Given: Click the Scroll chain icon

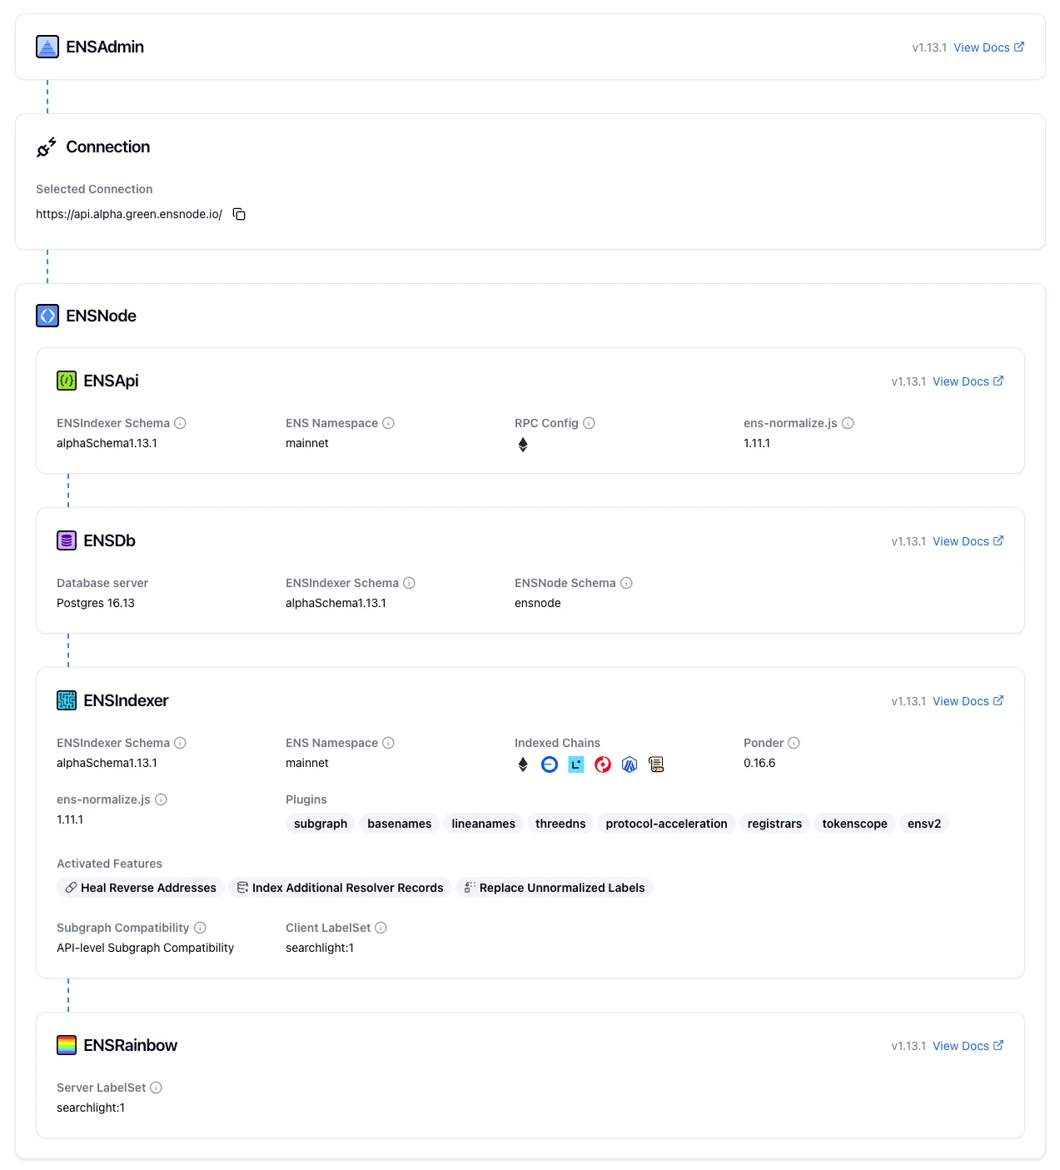Looking at the screenshot, I should (656, 764).
